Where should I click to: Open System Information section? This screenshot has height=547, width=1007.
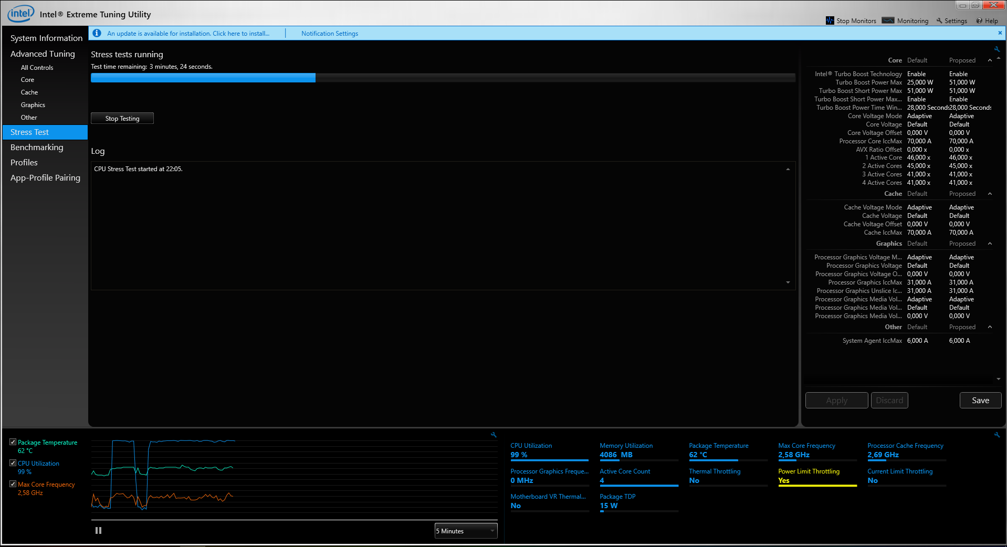[x=46, y=38]
